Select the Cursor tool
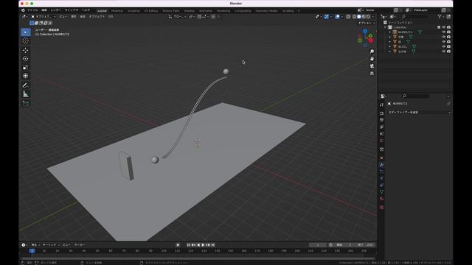Viewport: 472px width, 265px height. point(26,40)
